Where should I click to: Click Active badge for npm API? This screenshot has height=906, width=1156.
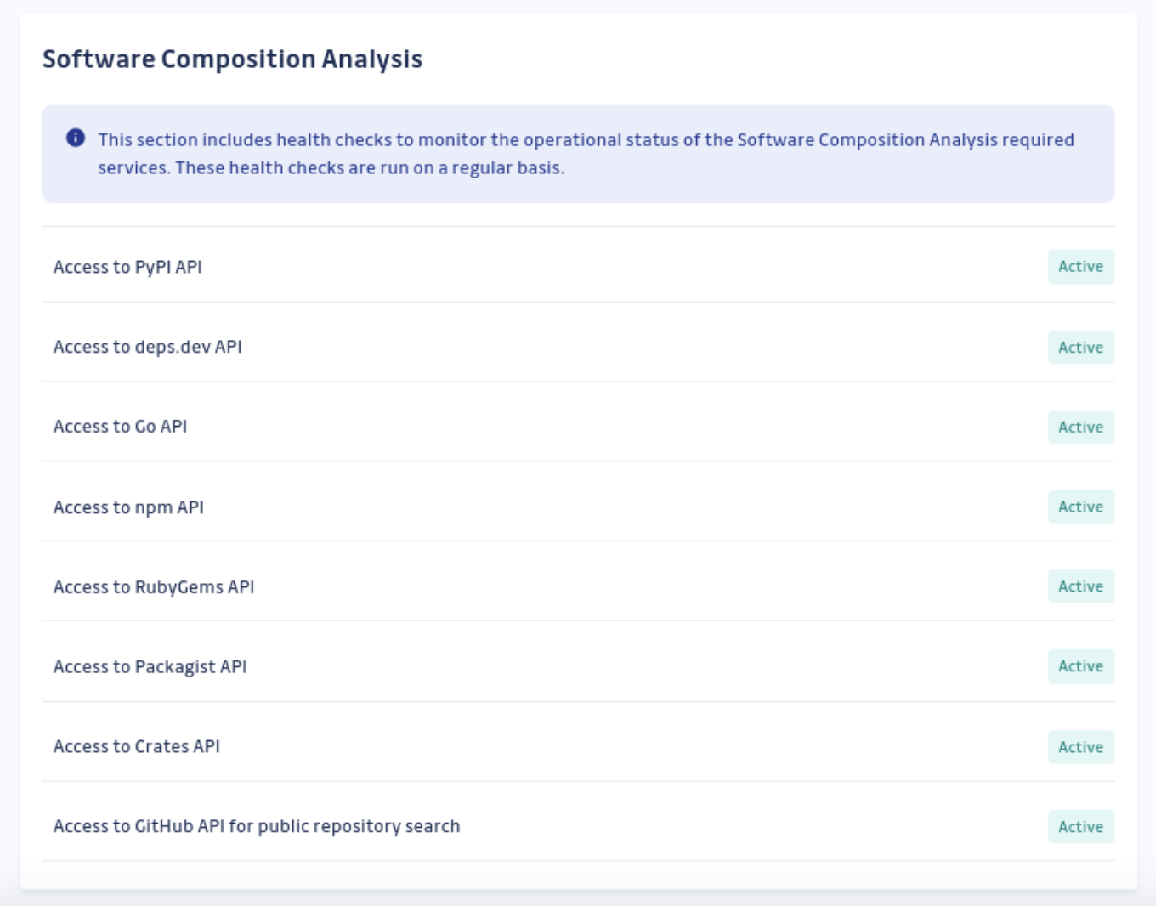[1080, 507]
